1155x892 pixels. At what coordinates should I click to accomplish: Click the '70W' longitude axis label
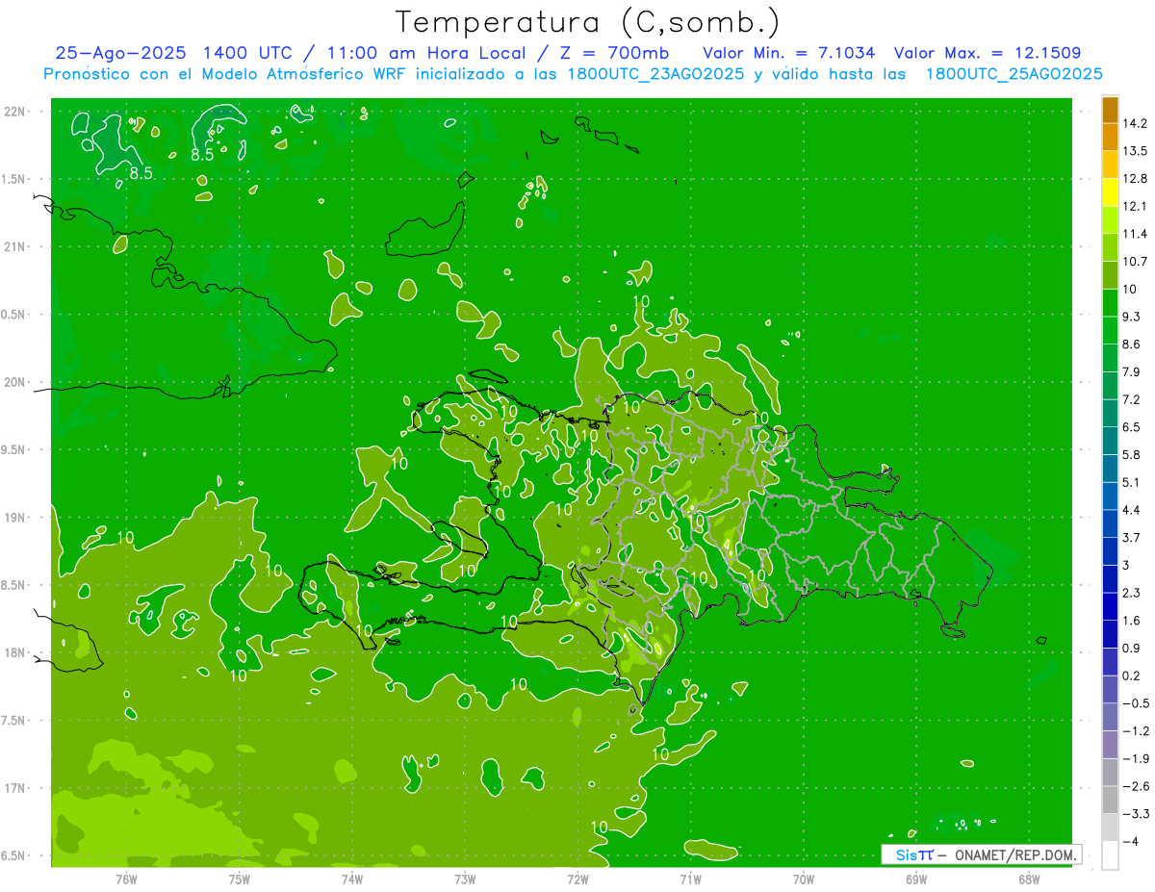[x=804, y=879]
